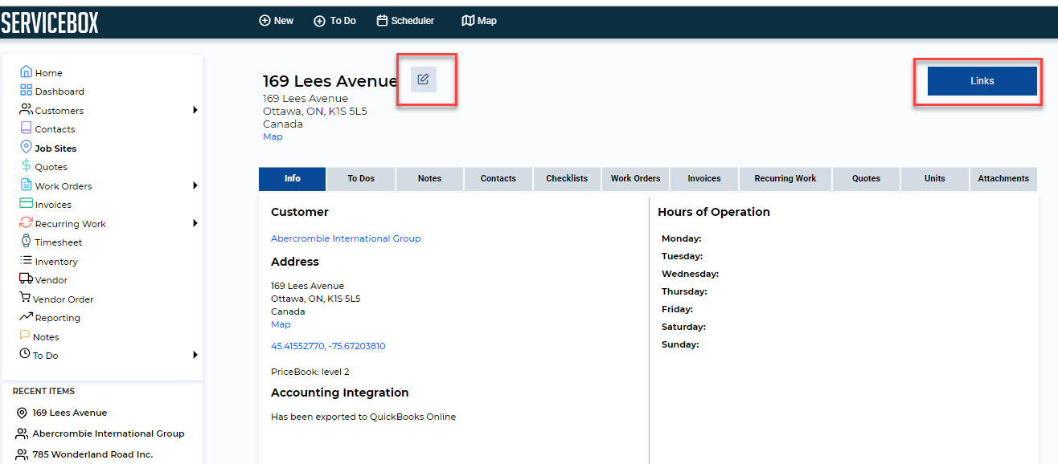Open the Contacts tab
This screenshot has width=1058, height=464.
(498, 179)
